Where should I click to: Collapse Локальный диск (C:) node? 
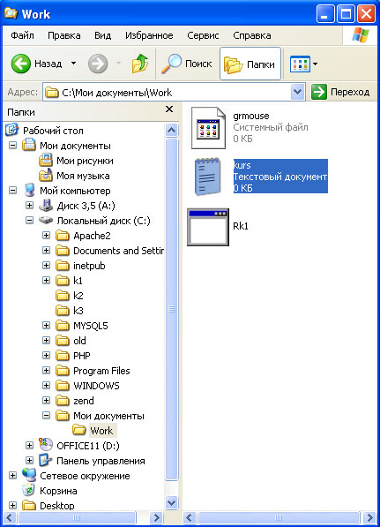[x=30, y=221]
